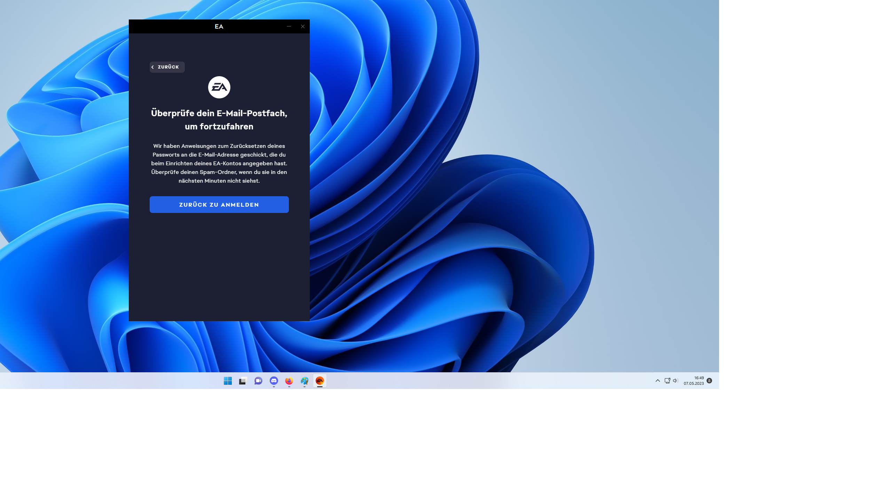Close the EA app window

pos(302,26)
